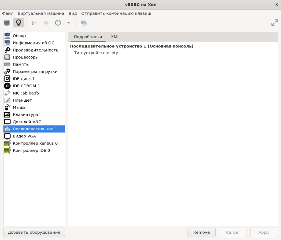Screen dimensions: 281x240
Task: Click the IDE CDROM 1 disc icon
Action: tap(7, 86)
